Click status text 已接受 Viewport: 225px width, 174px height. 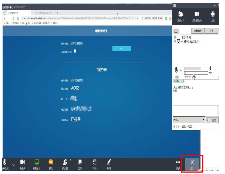(x=76, y=119)
